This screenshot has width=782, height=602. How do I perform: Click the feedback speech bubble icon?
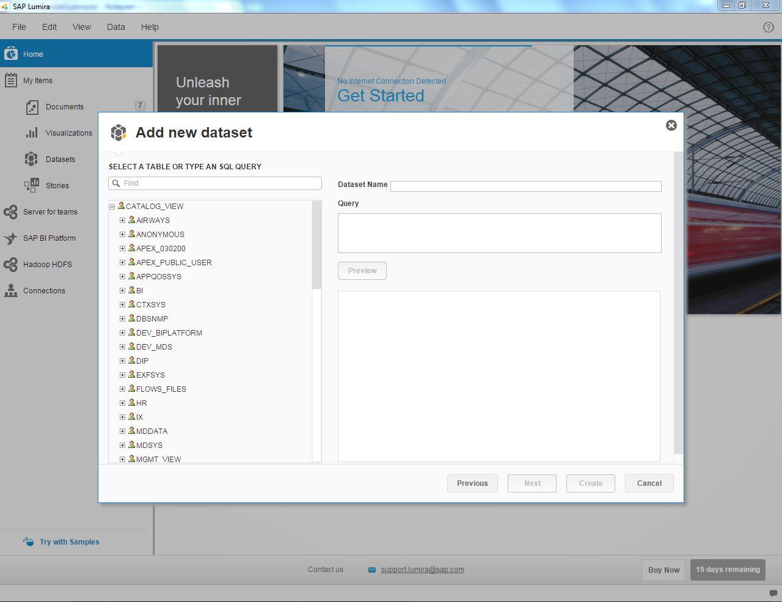coord(773,593)
